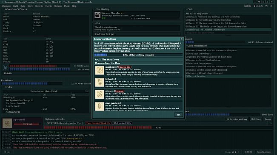277x155 pixels.
Task: Open the Help menu
Action: click(74, 6)
